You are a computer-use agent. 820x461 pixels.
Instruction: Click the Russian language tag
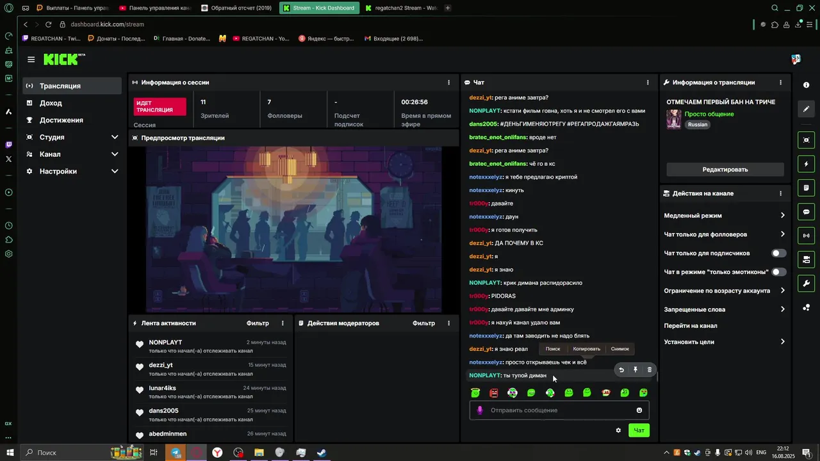pos(698,125)
